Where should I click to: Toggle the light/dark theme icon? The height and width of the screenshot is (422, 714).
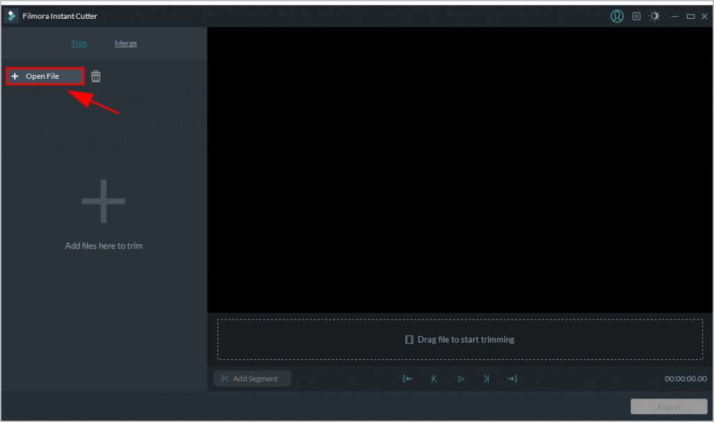coord(655,17)
